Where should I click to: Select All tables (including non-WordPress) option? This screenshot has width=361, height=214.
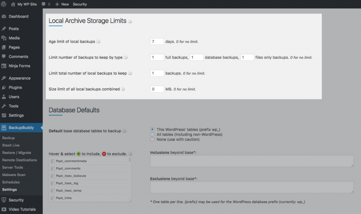click(x=152, y=134)
